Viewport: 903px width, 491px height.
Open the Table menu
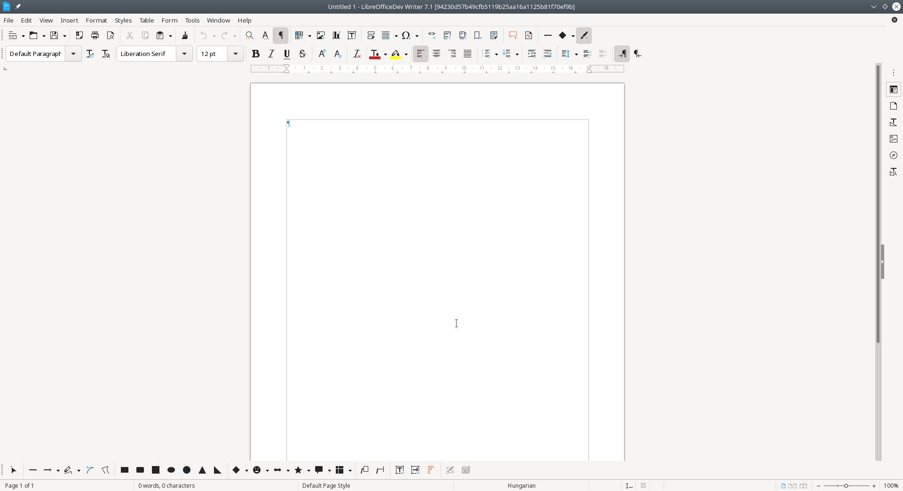click(x=147, y=20)
